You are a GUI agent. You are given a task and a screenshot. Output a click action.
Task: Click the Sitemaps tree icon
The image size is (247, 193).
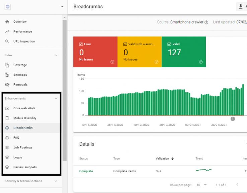[x=7, y=75]
